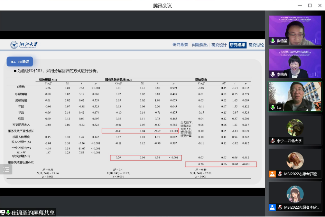This screenshot has width=325, height=217.
Task: Click the green microphone beside 崔锦圣的屏幕共享
Action: click(x=8, y=213)
